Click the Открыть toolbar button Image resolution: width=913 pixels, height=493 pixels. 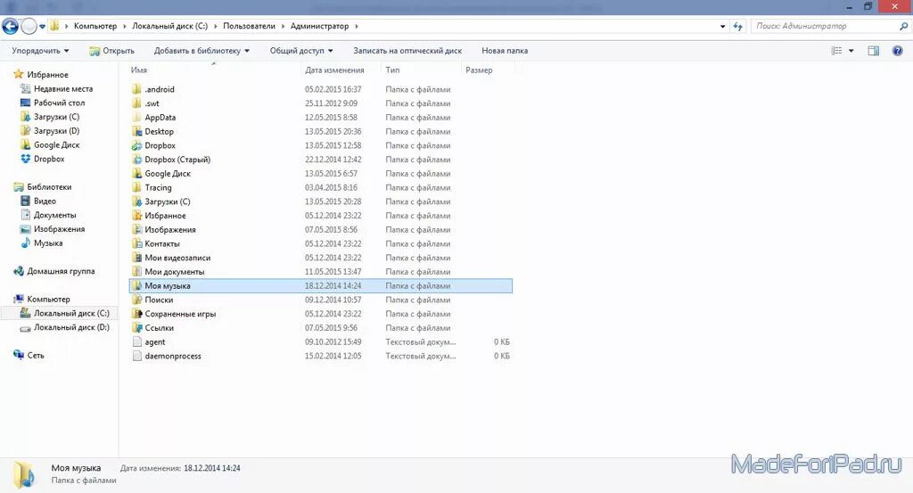(x=111, y=51)
